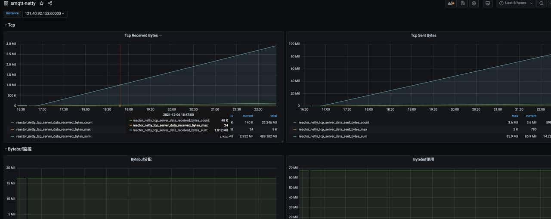This screenshot has height=219, width=551.
Task: Open dashboard settings gear icon
Action: [474, 3]
